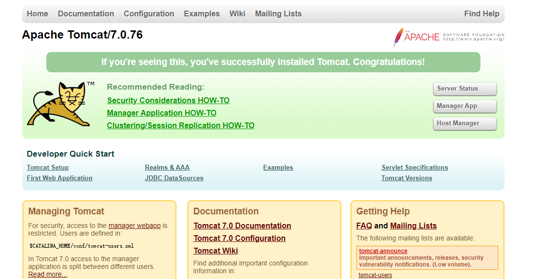The width and height of the screenshot is (548, 279).
Task: Open the Manager App button
Action: (x=465, y=106)
